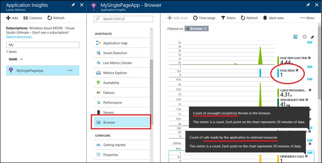Pin the MySinglePageApp Browser blade
This screenshot has height=163, width=322.
point(308,5)
